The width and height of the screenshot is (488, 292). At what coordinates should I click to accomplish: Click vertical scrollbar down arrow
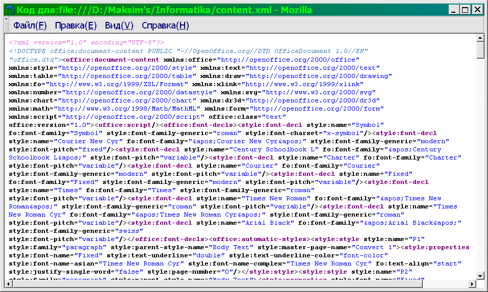[x=480, y=276]
